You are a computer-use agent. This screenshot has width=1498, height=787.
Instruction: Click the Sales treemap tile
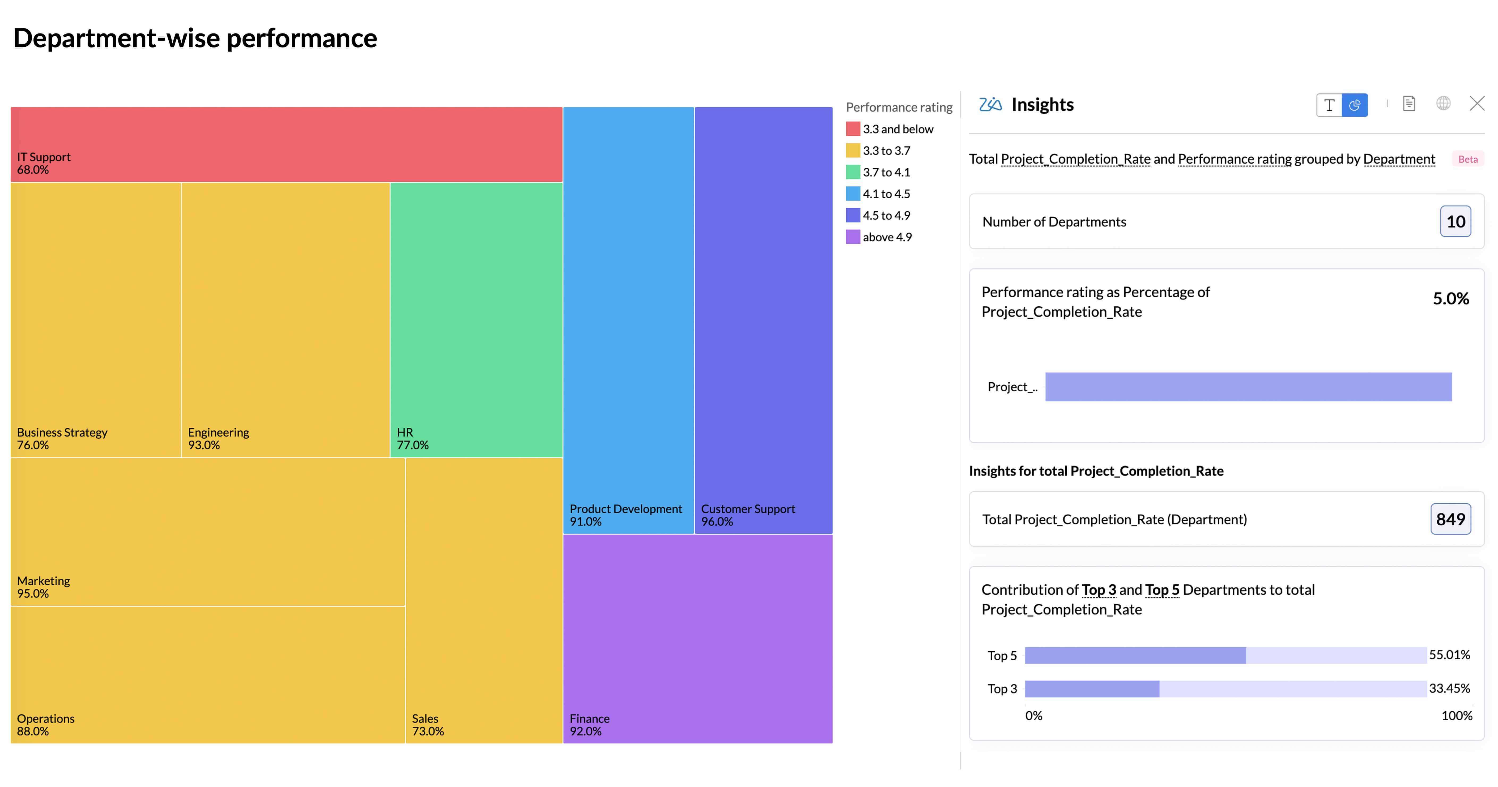coord(484,600)
